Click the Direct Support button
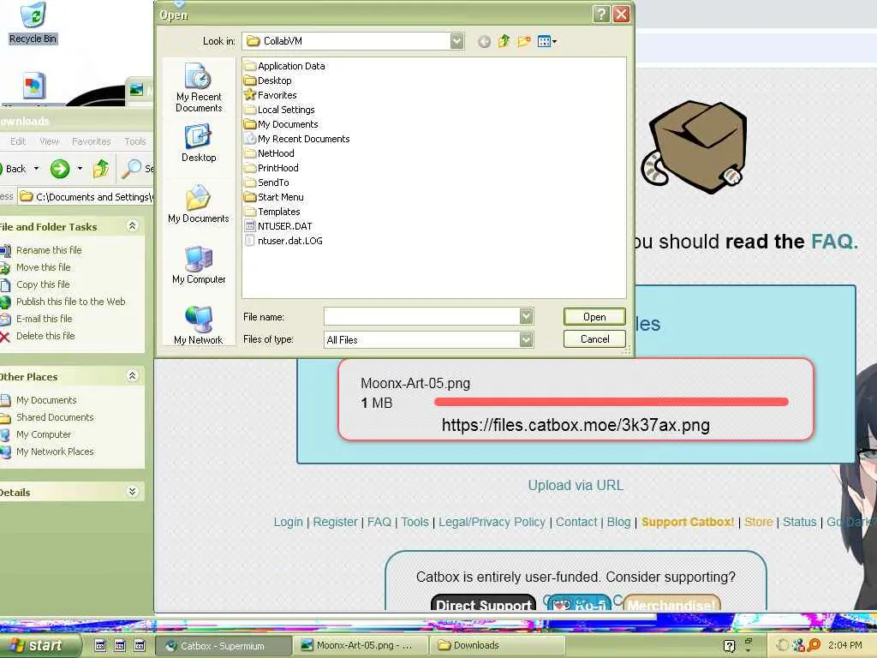This screenshot has width=877, height=658. (x=483, y=604)
